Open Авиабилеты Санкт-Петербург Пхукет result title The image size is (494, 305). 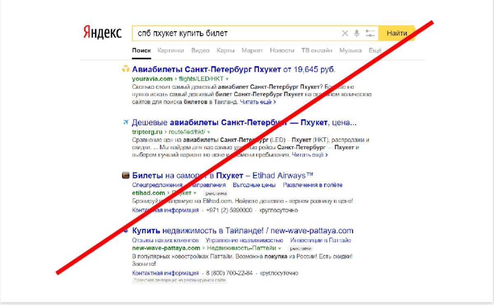click(x=234, y=69)
